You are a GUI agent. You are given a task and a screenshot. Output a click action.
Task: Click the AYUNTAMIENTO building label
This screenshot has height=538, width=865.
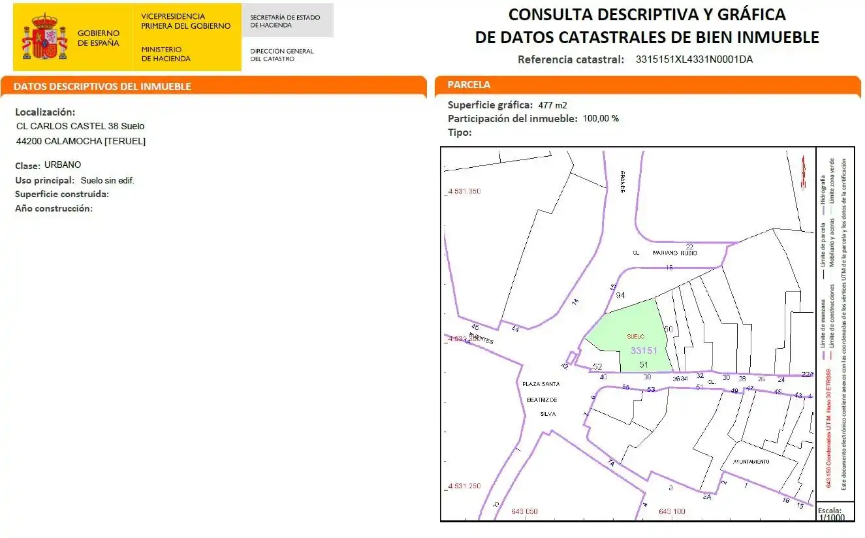(751, 462)
